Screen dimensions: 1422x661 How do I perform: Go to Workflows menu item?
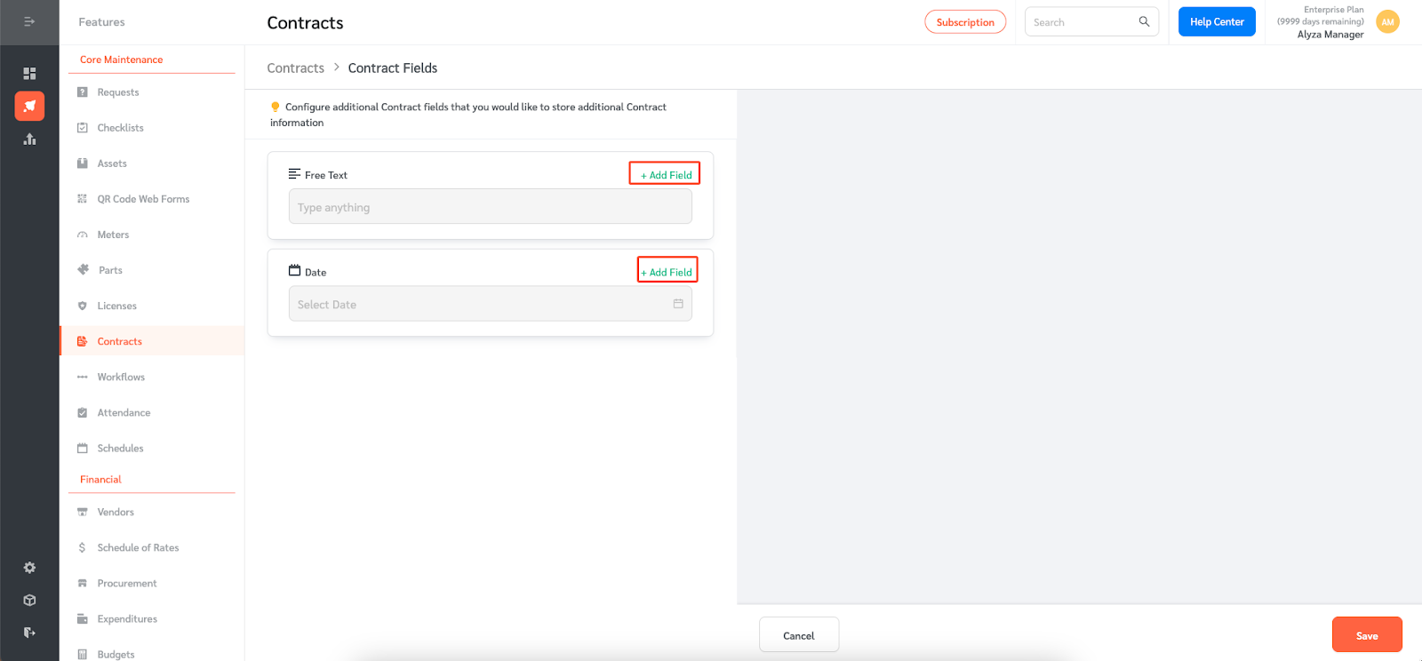click(x=121, y=377)
